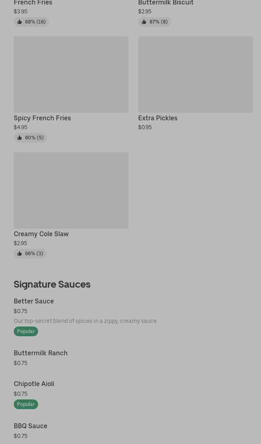The width and height of the screenshot is (261, 444).
Task: Open the Spicy French Fries item image
Action: 71,75
